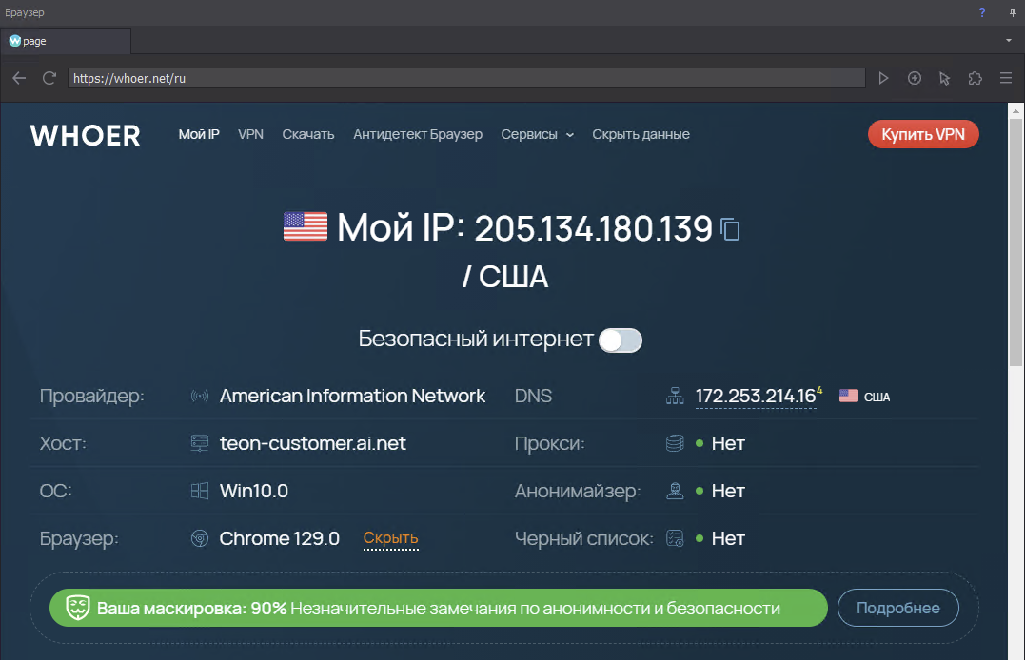Reload the page with the refresh icon
Viewport: 1025px width, 660px height.
tap(49, 78)
